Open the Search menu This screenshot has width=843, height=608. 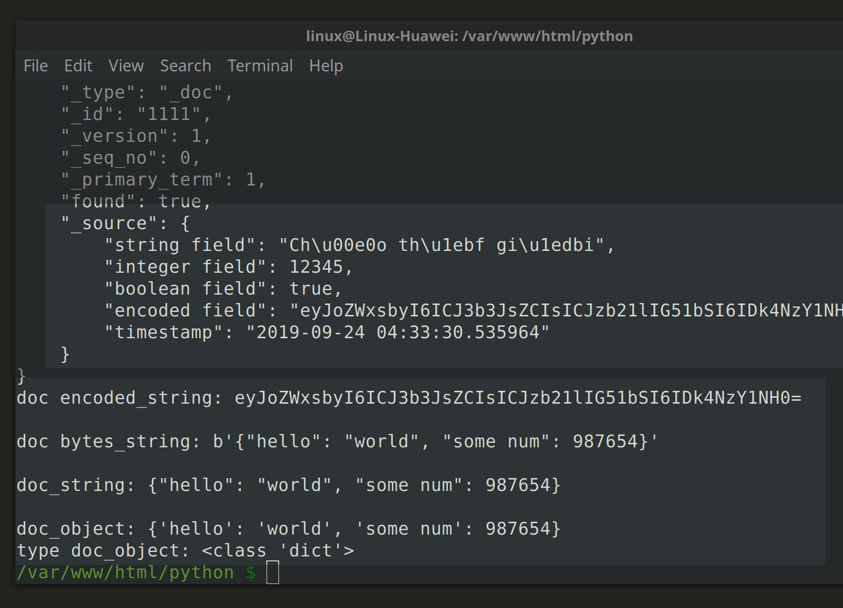(x=184, y=65)
